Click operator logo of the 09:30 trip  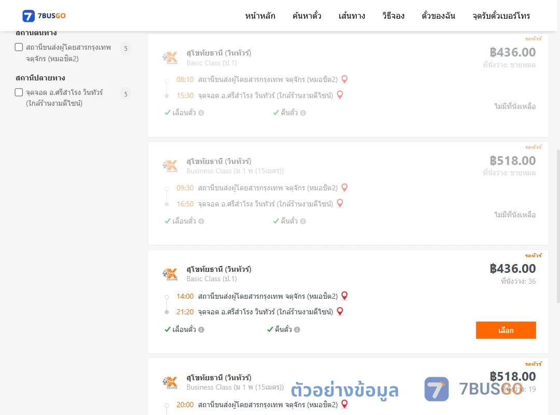(x=170, y=166)
